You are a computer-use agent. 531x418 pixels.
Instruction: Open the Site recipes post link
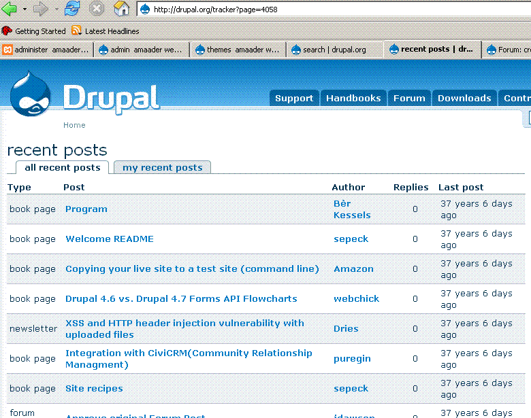point(94,388)
